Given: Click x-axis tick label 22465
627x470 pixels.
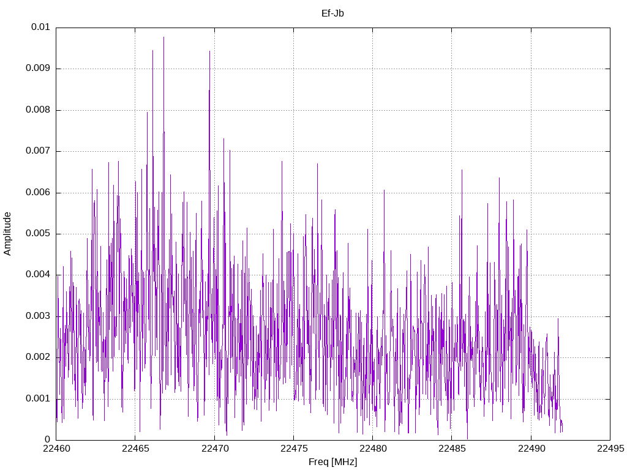Looking at the screenshot, I should pos(135,449).
